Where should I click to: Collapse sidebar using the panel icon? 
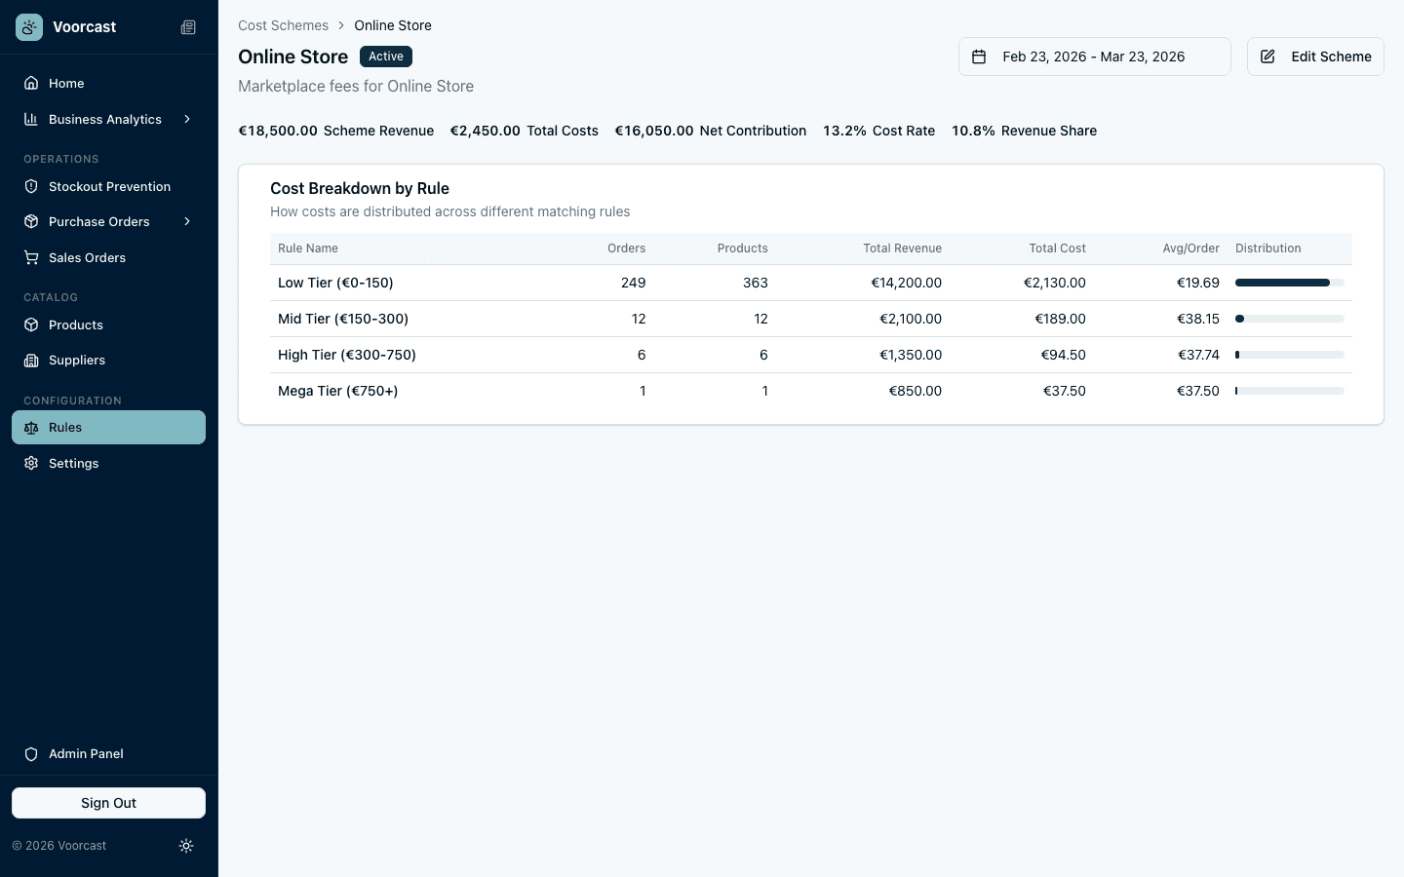coord(188,27)
